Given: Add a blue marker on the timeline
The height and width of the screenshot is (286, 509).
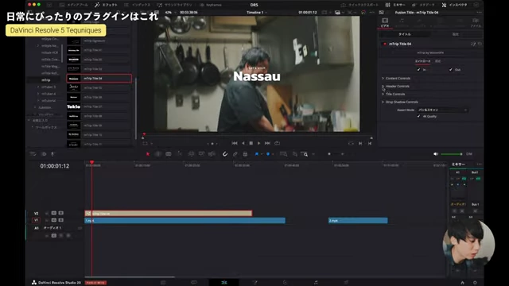Looking at the screenshot, I should tap(268, 154).
